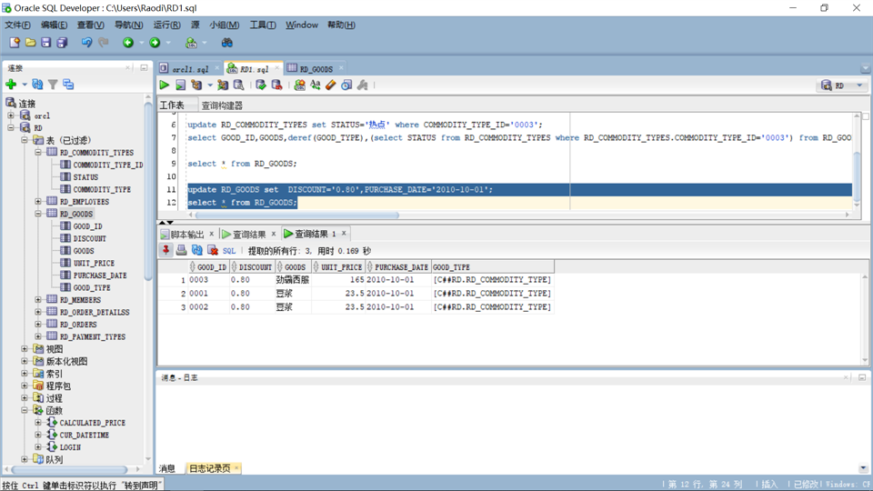This screenshot has width=873, height=491.
Task: Click the To Upper/Lower Aa icon
Action: click(316, 85)
